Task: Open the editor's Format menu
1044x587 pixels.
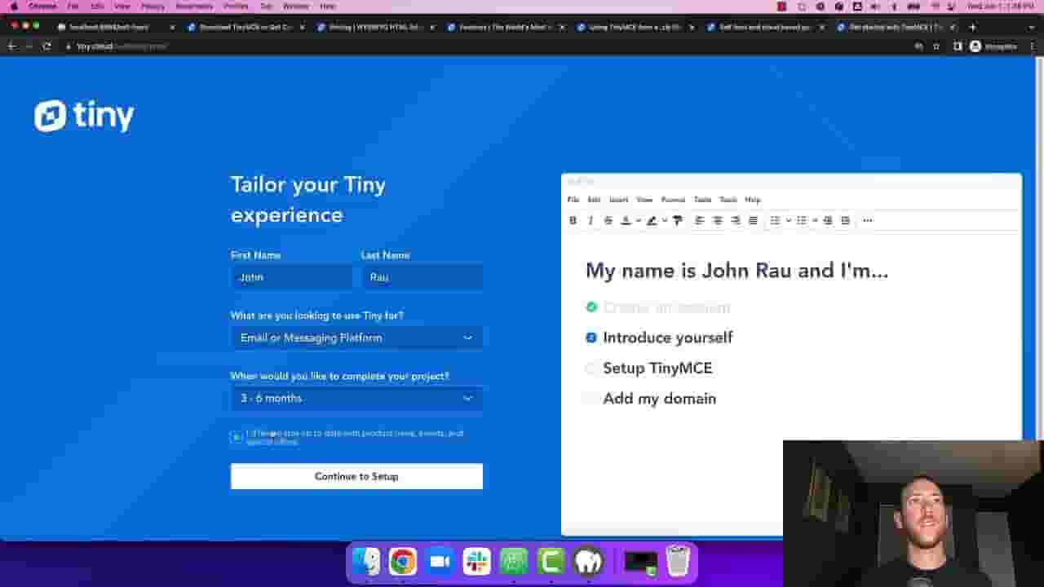Action: [673, 200]
